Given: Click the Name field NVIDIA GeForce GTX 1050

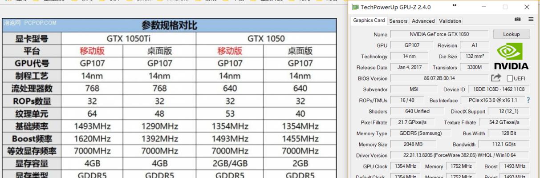Looking at the screenshot, I should click(x=439, y=34).
